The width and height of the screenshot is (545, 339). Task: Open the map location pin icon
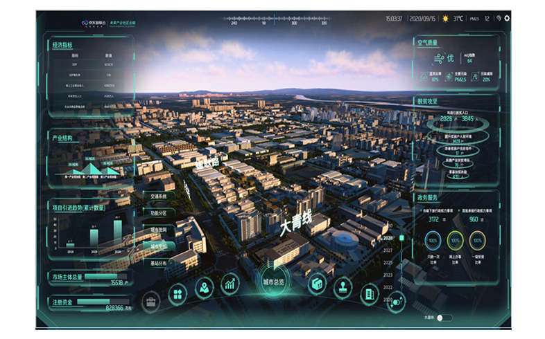coord(204,288)
